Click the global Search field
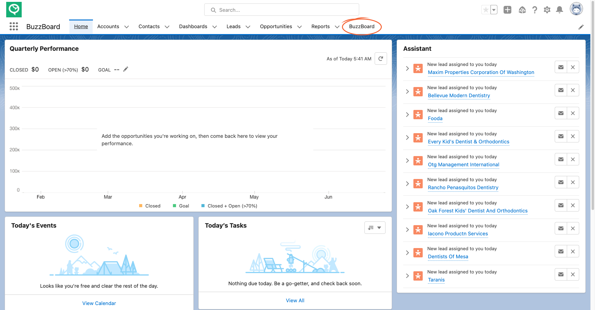The height and width of the screenshot is (310, 595). (281, 10)
